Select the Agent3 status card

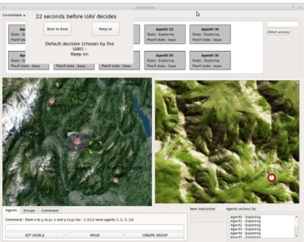[x=165, y=34]
